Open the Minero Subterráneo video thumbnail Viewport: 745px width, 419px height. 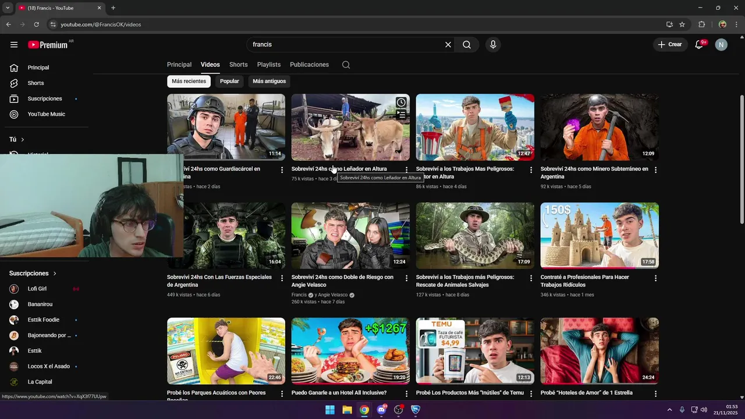pyautogui.click(x=599, y=127)
